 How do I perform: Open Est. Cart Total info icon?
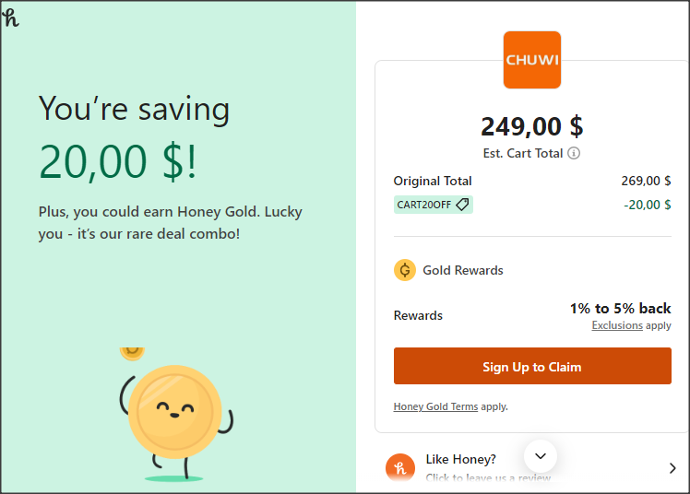[x=574, y=153]
